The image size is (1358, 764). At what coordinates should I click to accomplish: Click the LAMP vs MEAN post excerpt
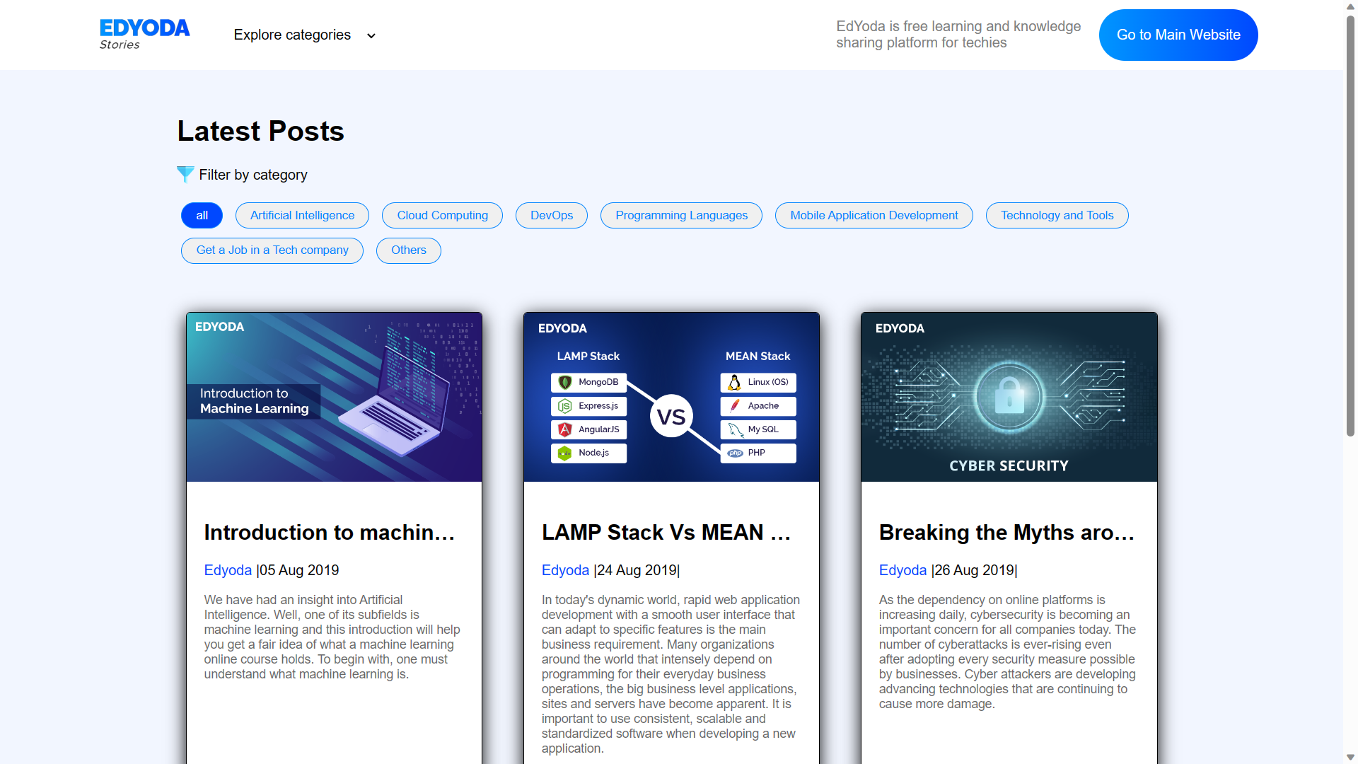coord(671,674)
